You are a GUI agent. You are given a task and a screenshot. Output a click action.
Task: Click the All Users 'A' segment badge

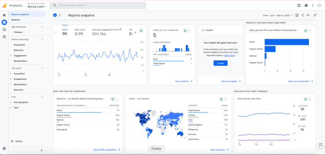[x=55, y=15]
